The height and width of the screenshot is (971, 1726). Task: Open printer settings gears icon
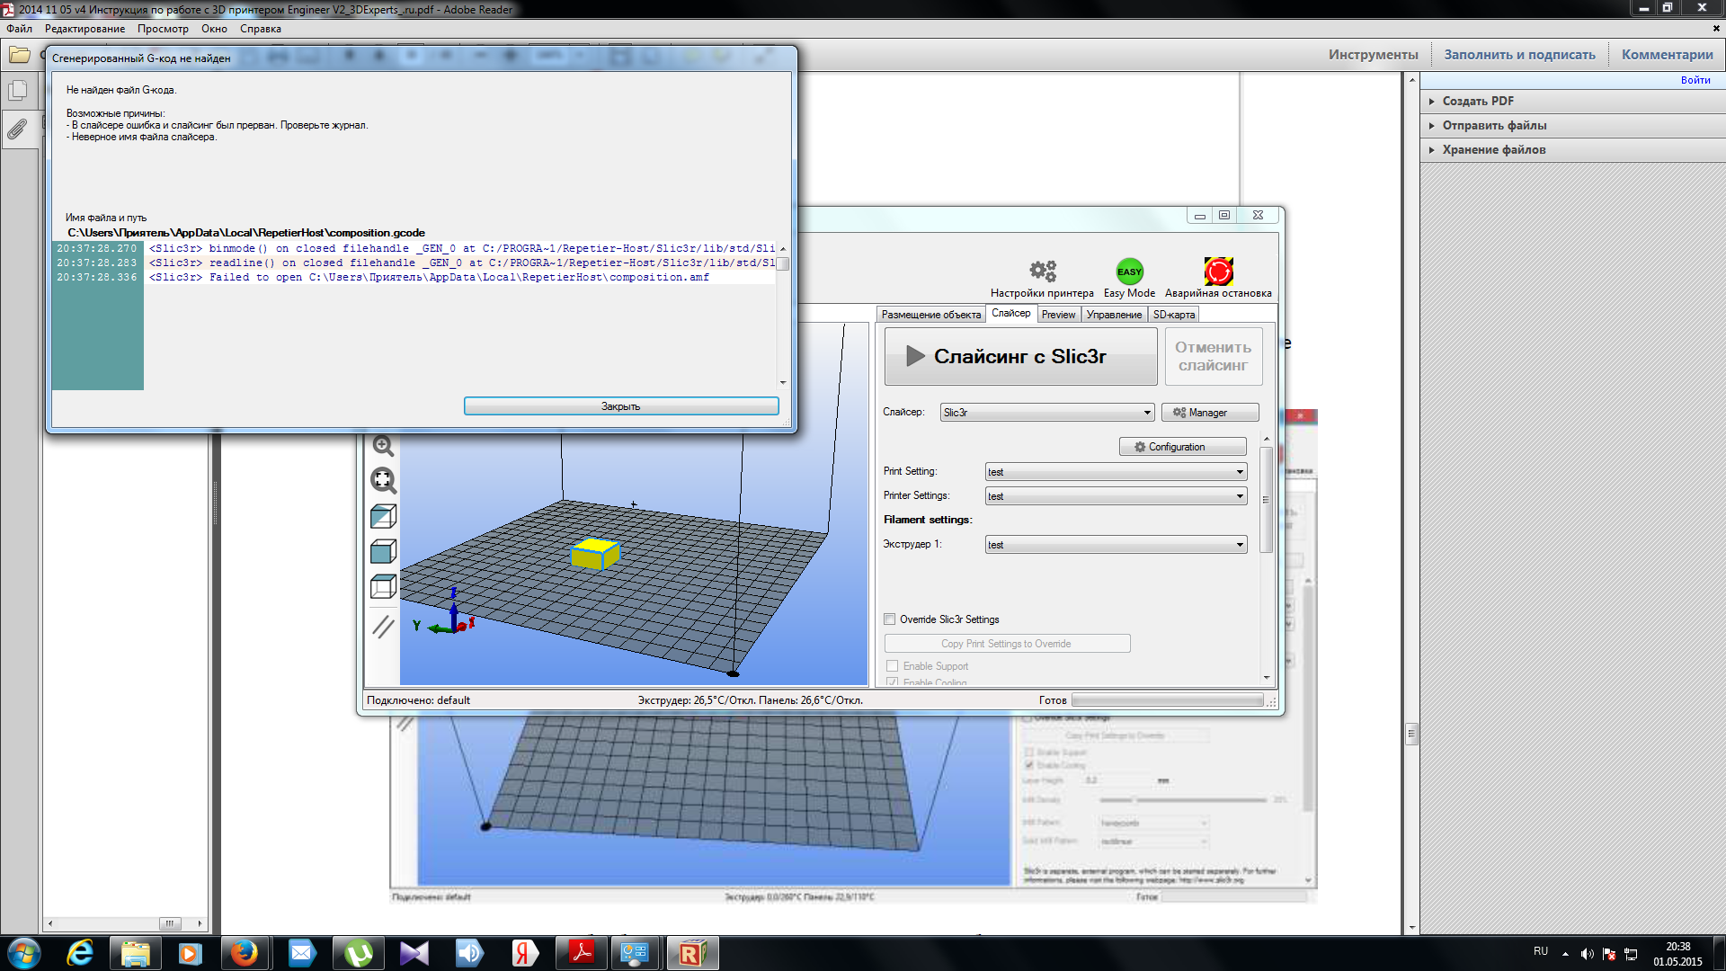1043,271
